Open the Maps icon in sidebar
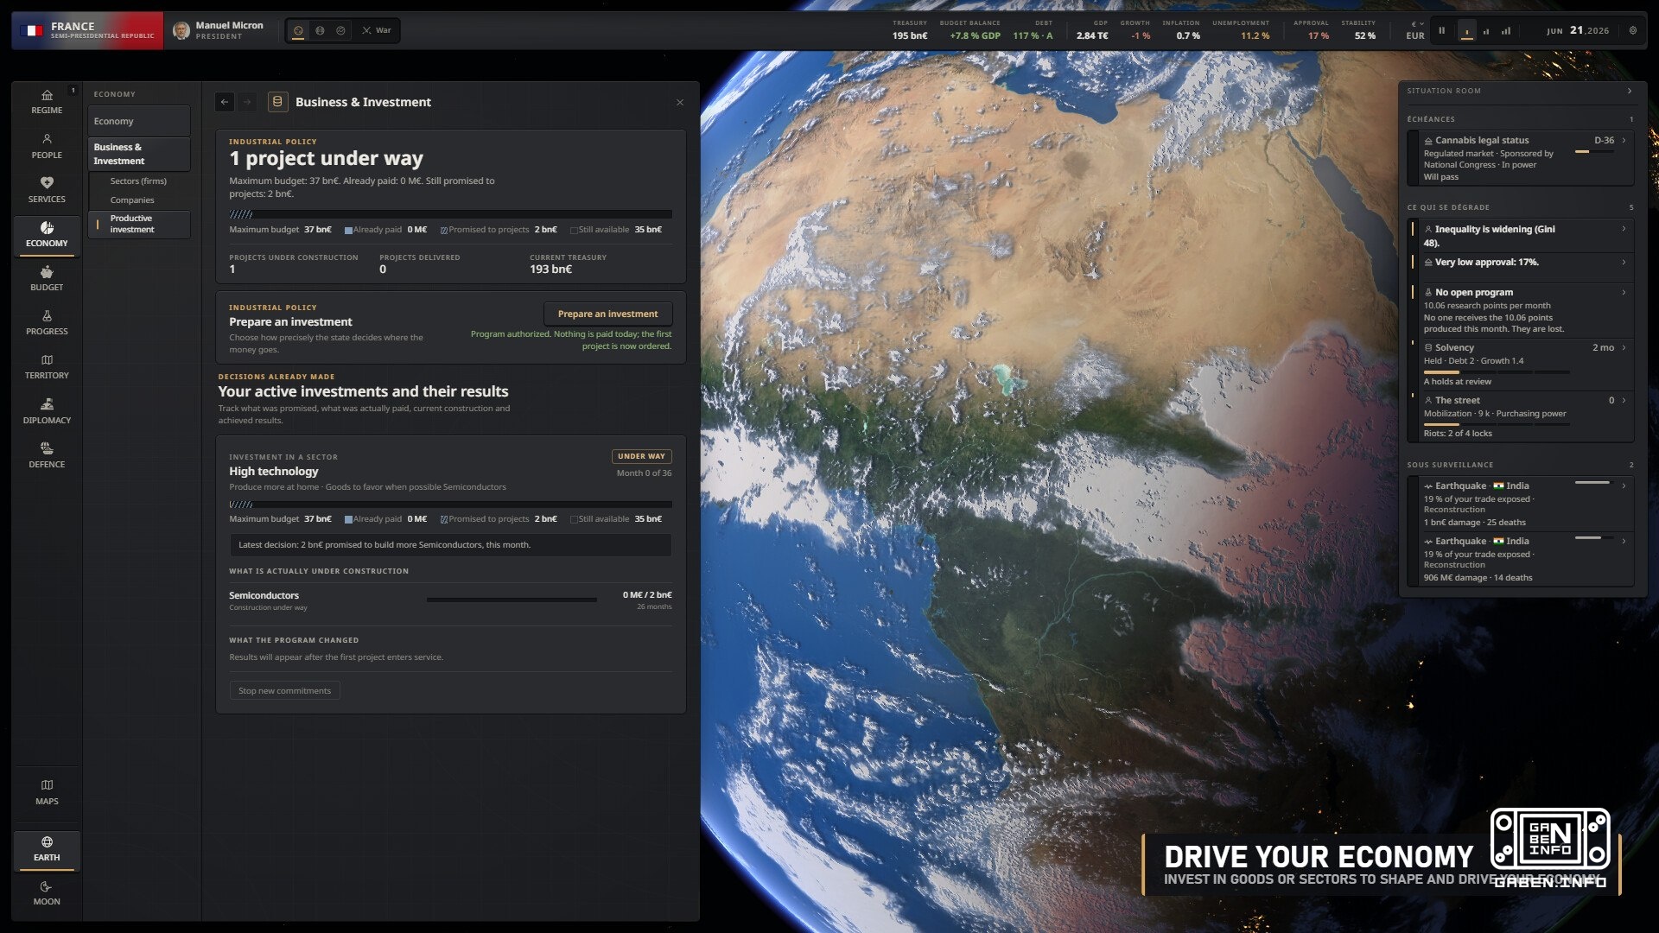1659x933 pixels. [47, 784]
